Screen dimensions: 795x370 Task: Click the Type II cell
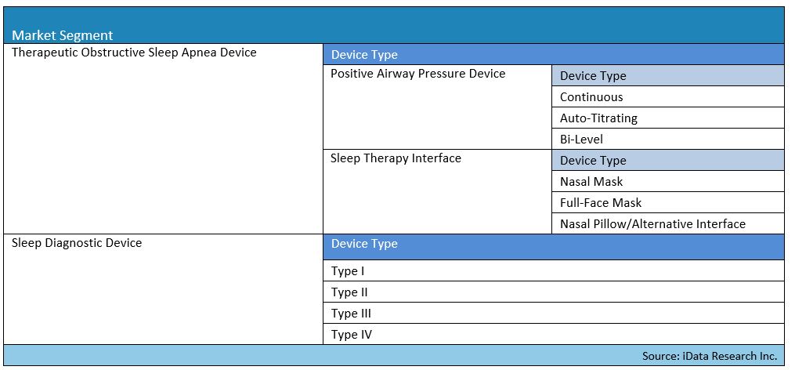click(x=554, y=292)
